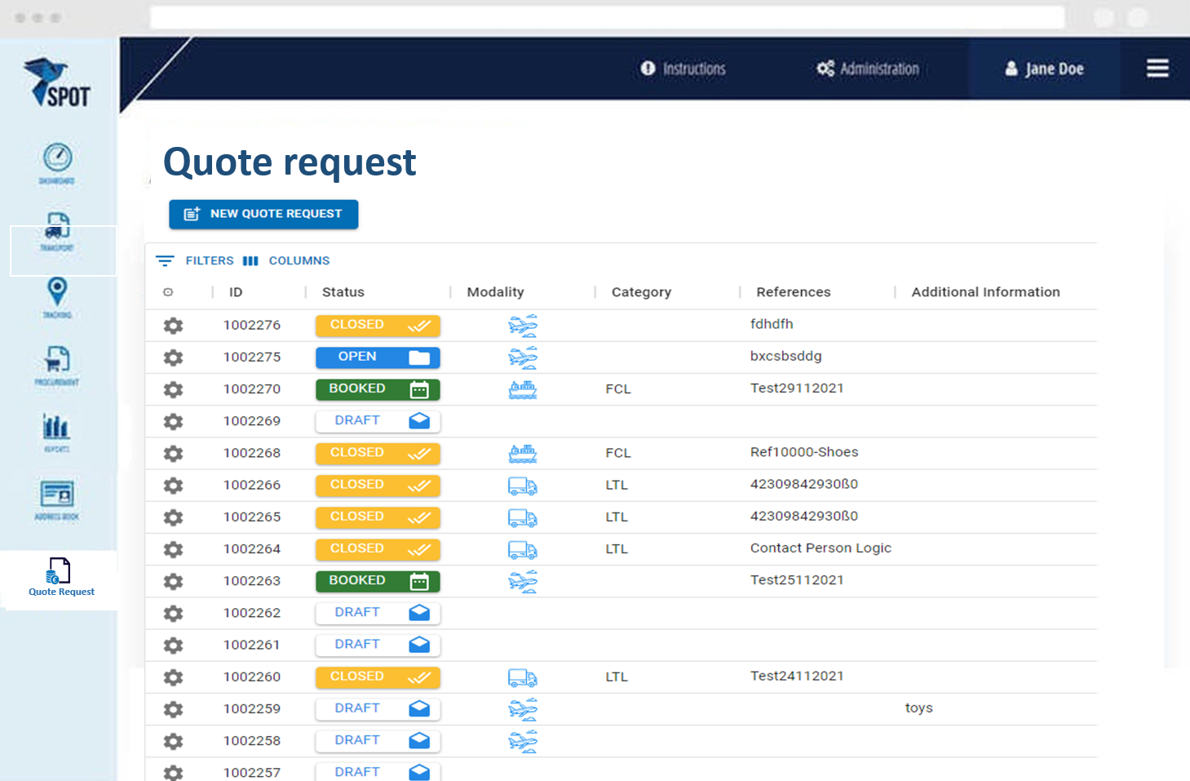Open the Dashboard from the sidebar
Image resolution: width=1190 pixels, height=781 pixels.
(x=57, y=162)
